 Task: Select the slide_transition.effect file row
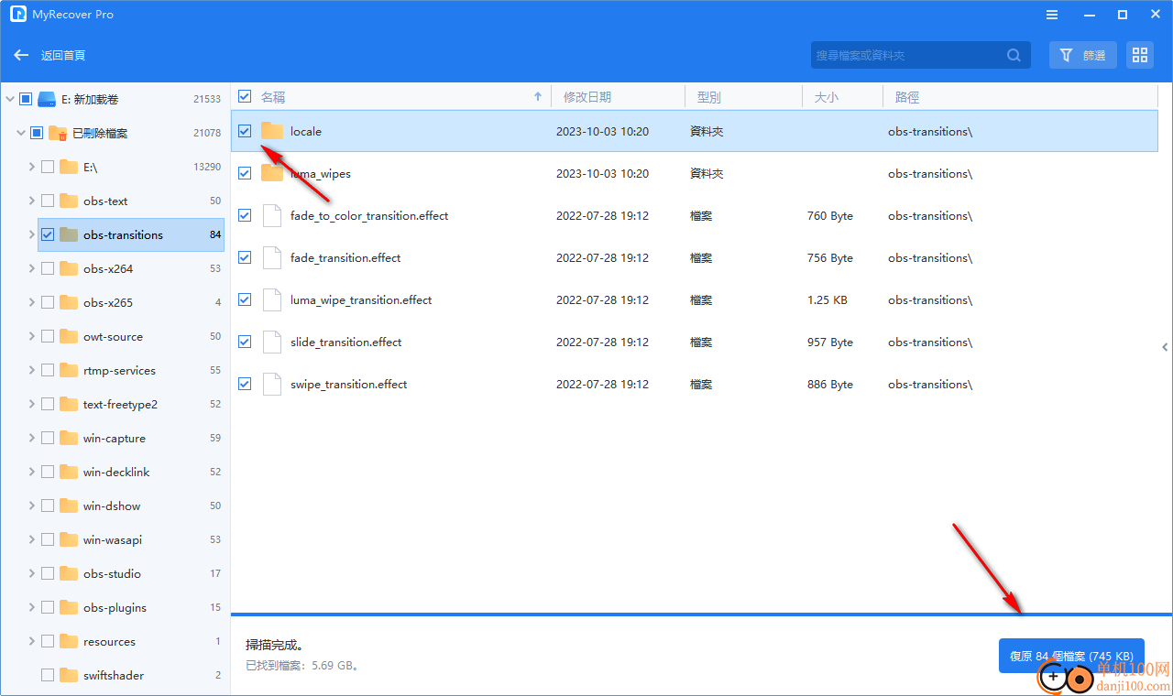coord(695,342)
